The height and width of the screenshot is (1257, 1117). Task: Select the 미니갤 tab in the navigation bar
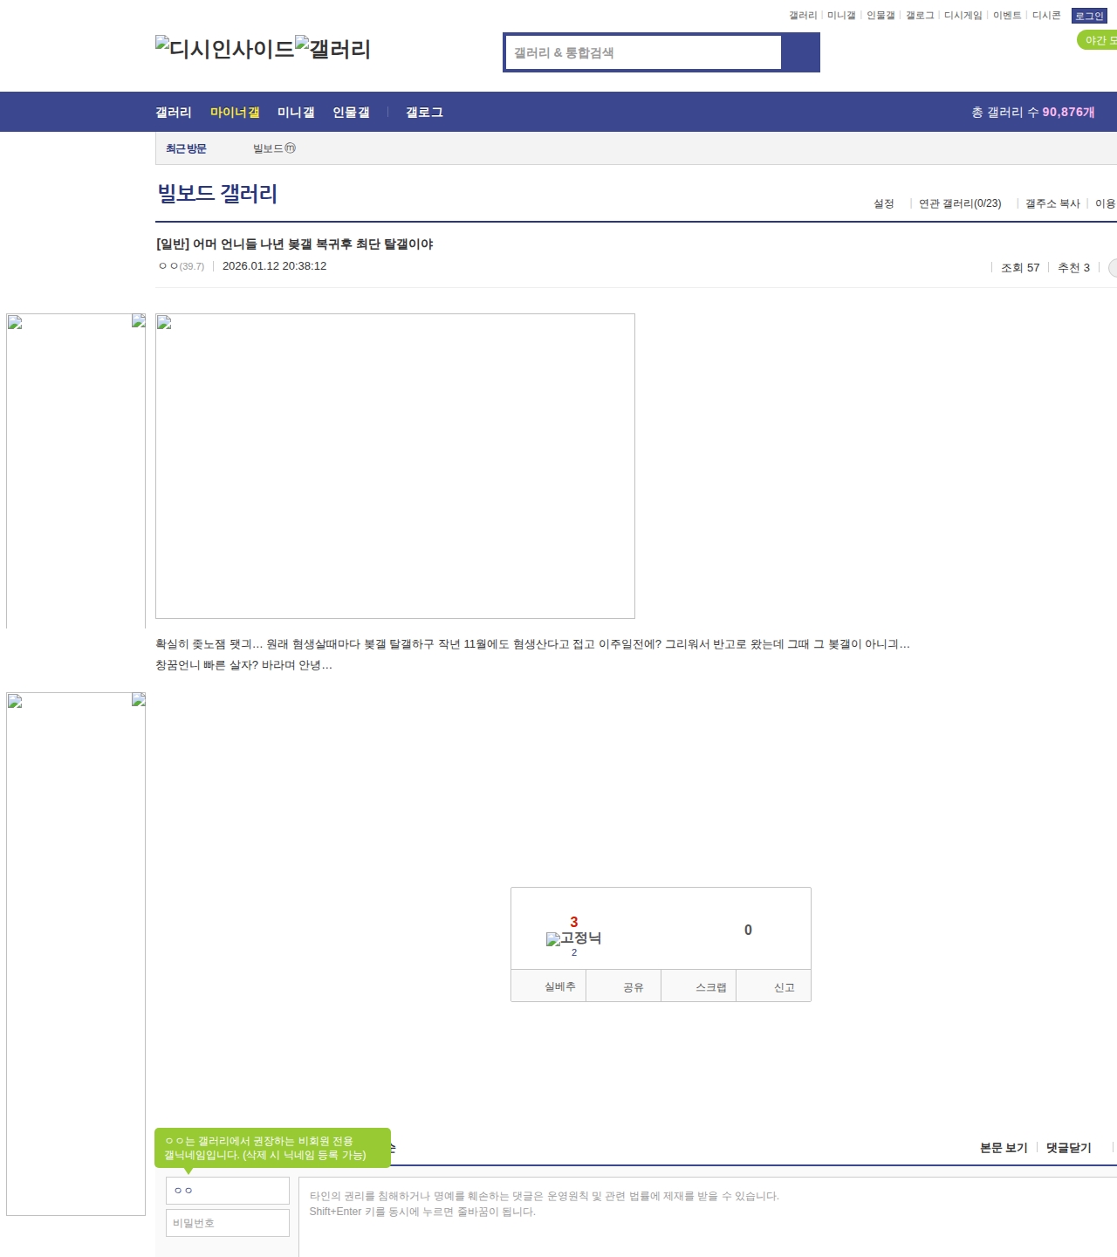pyautogui.click(x=296, y=113)
